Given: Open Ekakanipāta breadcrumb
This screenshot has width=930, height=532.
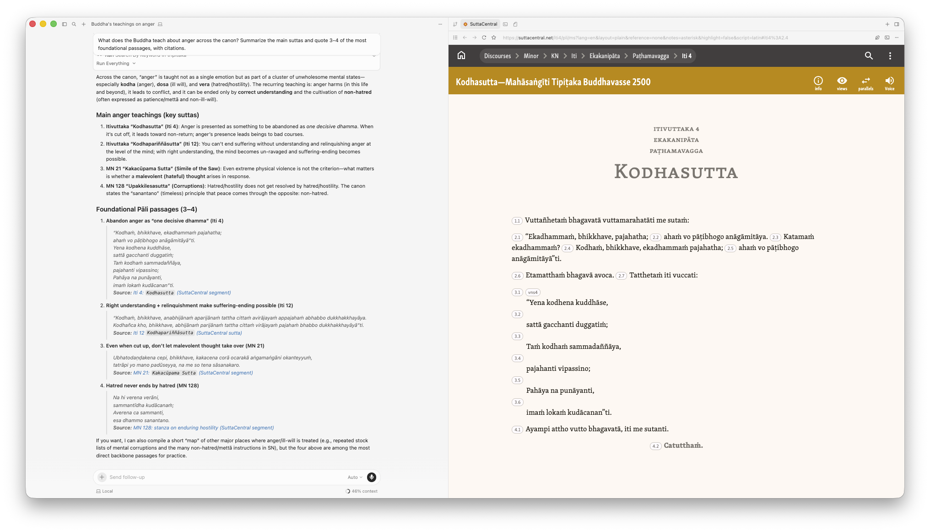Looking at the screenshot, I should [x=604, y=56].
